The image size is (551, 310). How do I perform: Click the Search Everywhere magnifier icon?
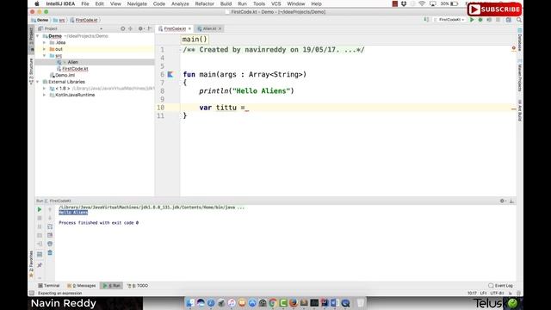519,20
